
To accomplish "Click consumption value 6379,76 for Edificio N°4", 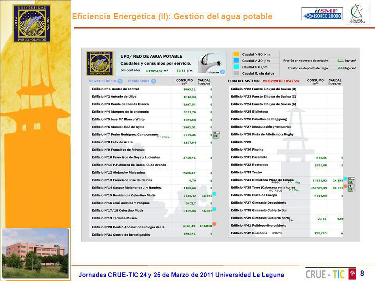I will (x=189, y=112).
